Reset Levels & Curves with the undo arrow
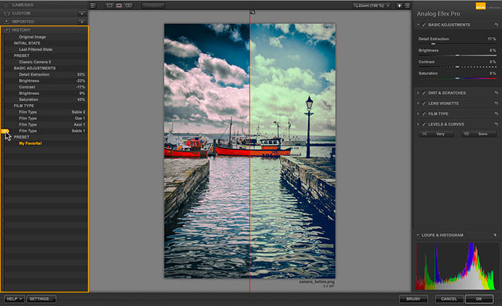502x306 pixels. [497, 124]
